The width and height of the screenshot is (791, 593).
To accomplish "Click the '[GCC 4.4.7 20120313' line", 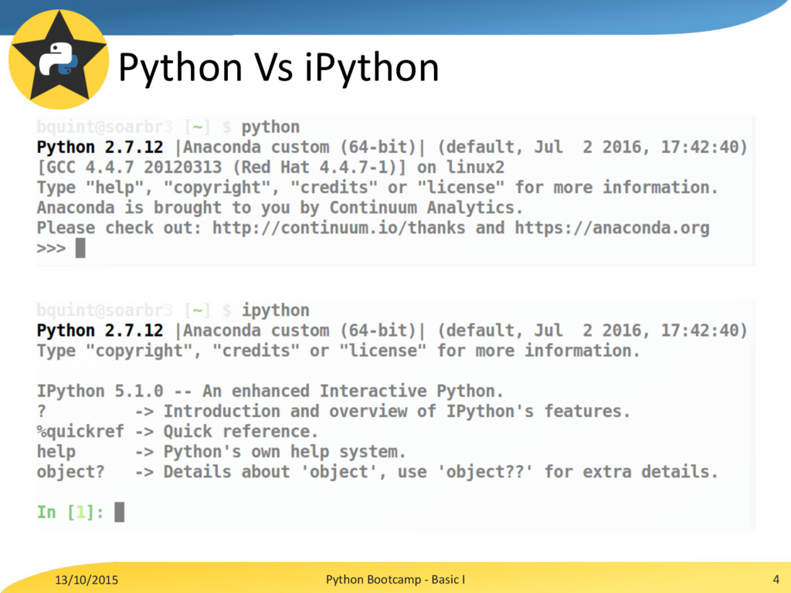I will 270,168.
